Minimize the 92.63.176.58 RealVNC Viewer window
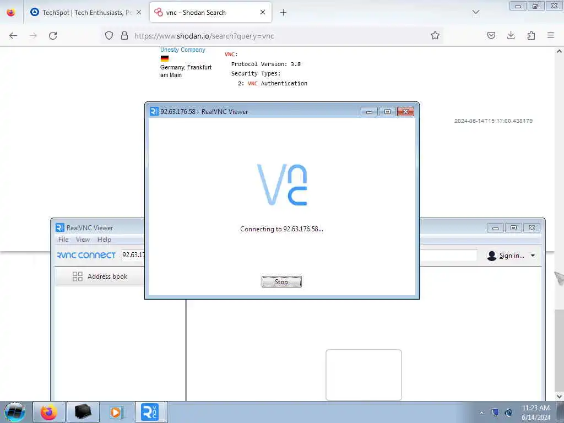 click(x=369, y=111)
